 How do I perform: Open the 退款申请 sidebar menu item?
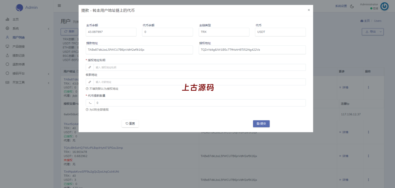coord(19,64)
